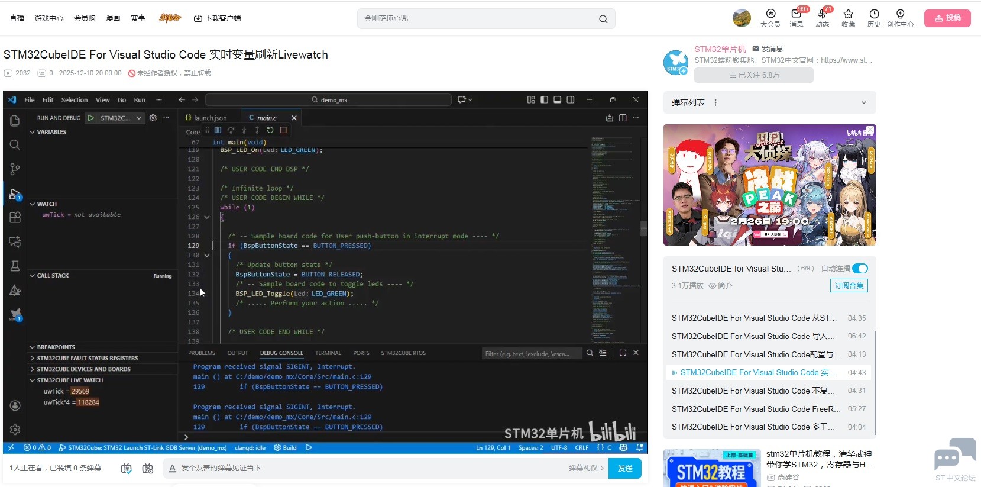Open the 弹幕列表 three-dot options menu

pos(715,102)
